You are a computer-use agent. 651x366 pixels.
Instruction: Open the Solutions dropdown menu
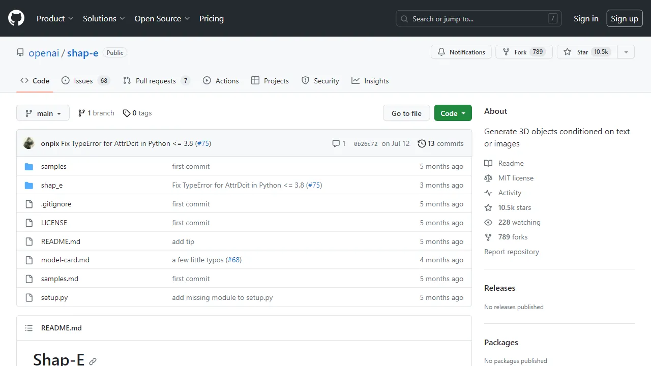(x=104, y=18)
